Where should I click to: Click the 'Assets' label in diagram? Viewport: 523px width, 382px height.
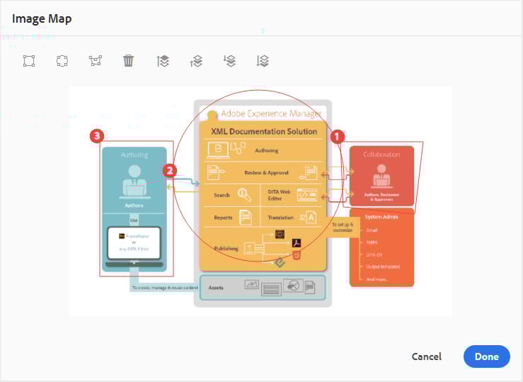tap(216, 288)
